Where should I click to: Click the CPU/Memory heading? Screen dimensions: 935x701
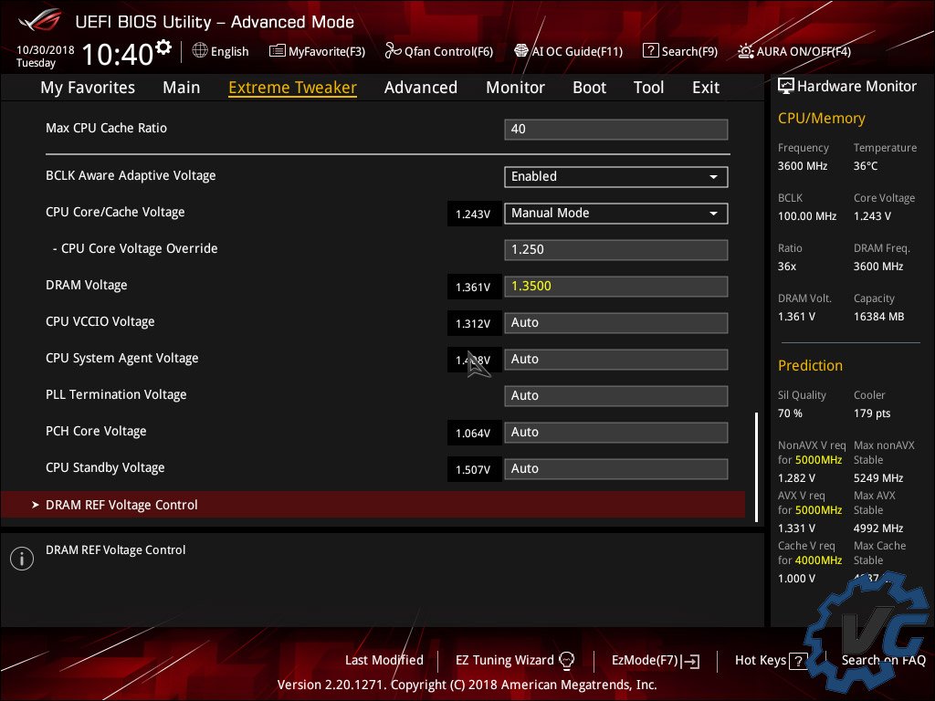pyautogui.click(x=821, y=118)
